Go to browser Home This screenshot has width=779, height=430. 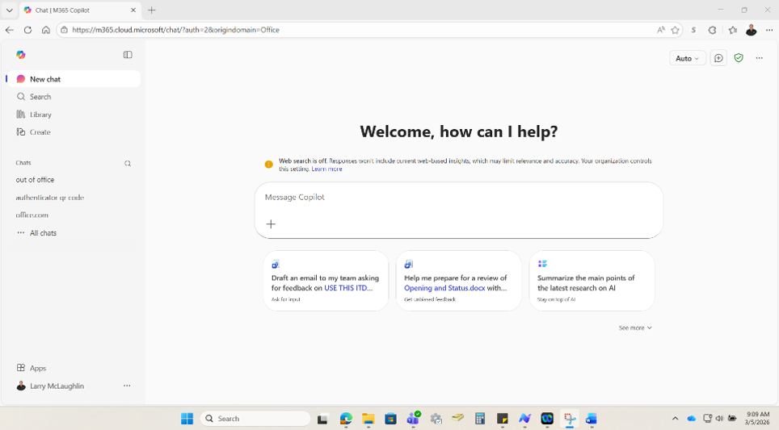tap(46, 30)
